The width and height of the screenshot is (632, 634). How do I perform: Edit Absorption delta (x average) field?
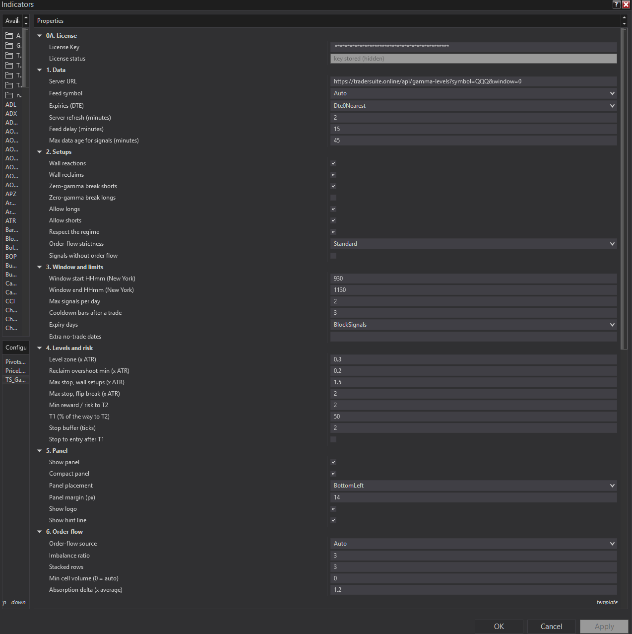(474, 590)
